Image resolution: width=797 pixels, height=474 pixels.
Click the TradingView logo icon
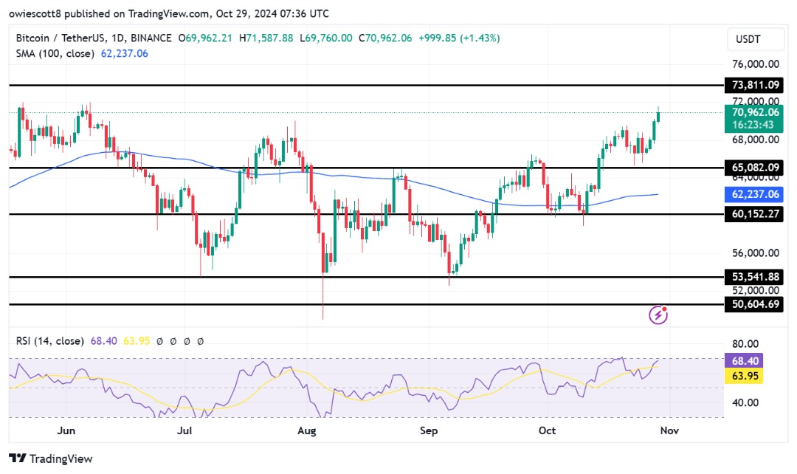tap(18, 458)
